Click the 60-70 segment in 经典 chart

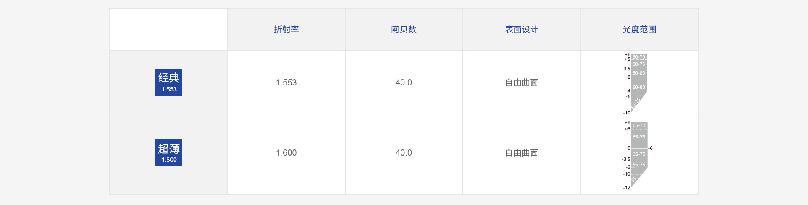[639, 57]
